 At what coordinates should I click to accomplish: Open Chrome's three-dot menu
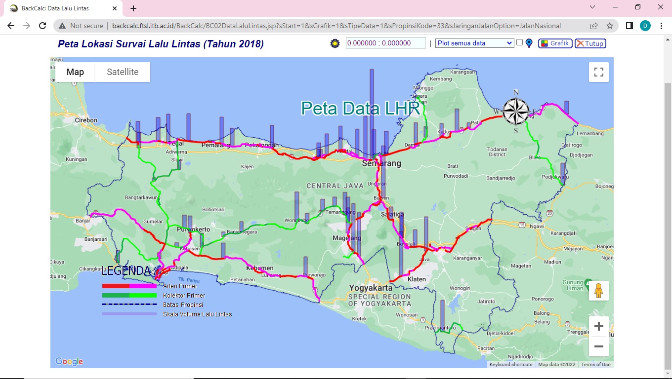click(662, 26)
